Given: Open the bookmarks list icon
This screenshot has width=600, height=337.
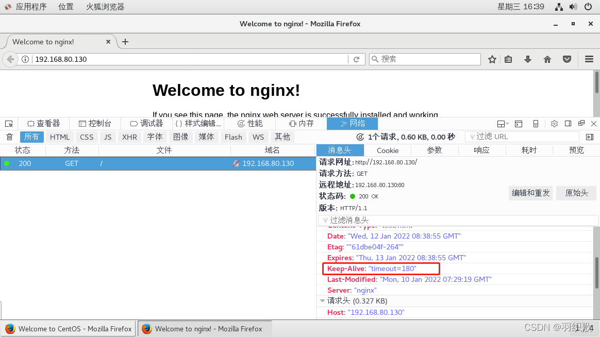Looking at the screenshot, I should (508, 59).
